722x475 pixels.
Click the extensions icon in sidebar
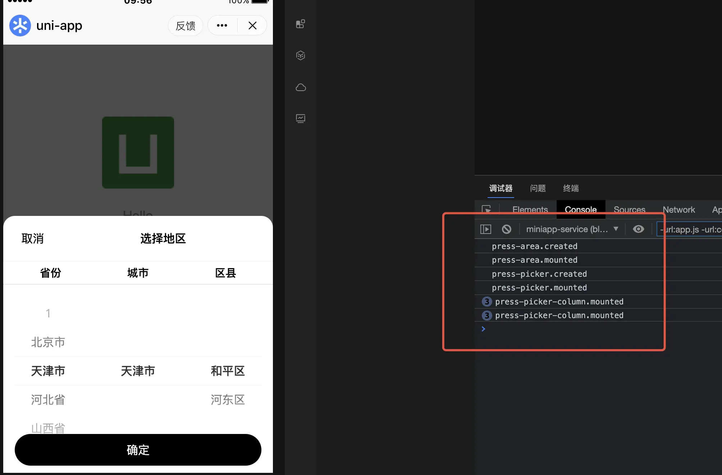tap(301, 24)
